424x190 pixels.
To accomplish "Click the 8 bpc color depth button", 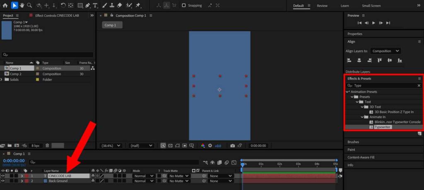I will [x=36, y=145].
